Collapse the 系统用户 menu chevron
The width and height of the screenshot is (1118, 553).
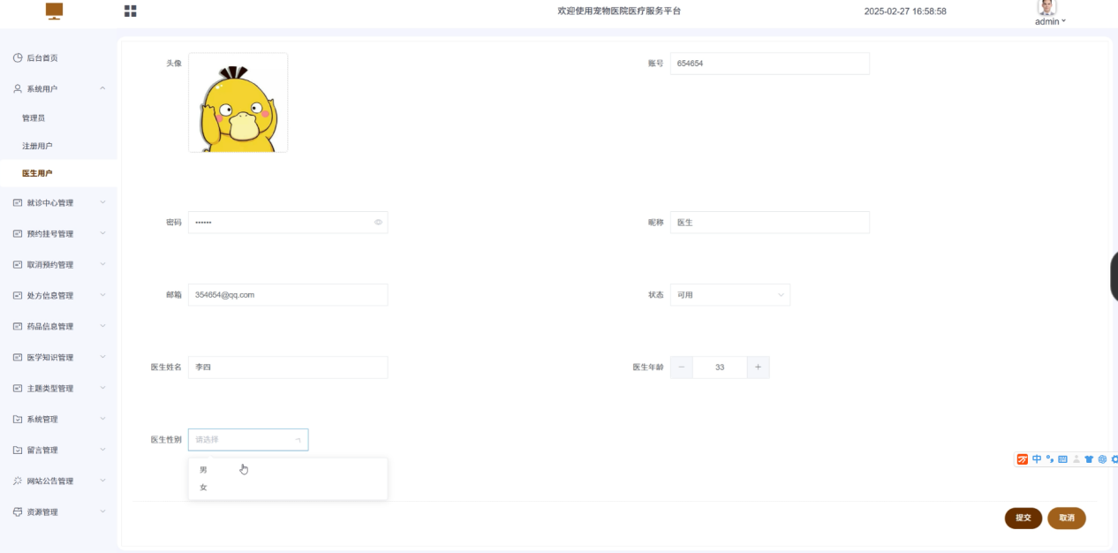[x=102, y=89]
